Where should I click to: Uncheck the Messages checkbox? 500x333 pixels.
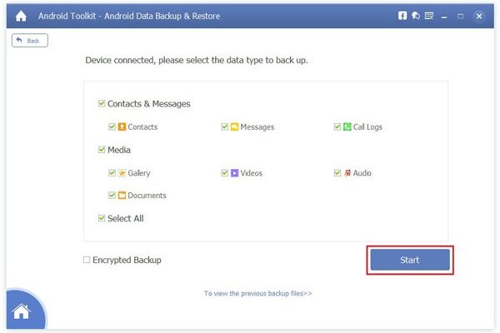point(225,127)
